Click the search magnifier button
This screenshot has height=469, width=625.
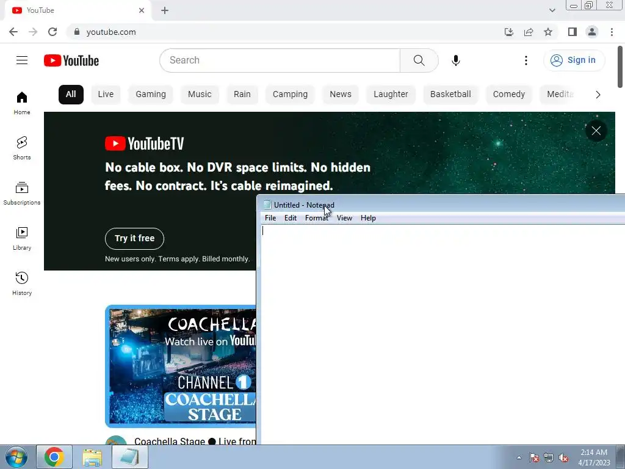[x=419, y=60]
